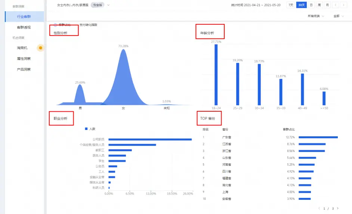Click the orange dot beside 淘商机
The image size is (352, 214).
[x=41, y=48]
